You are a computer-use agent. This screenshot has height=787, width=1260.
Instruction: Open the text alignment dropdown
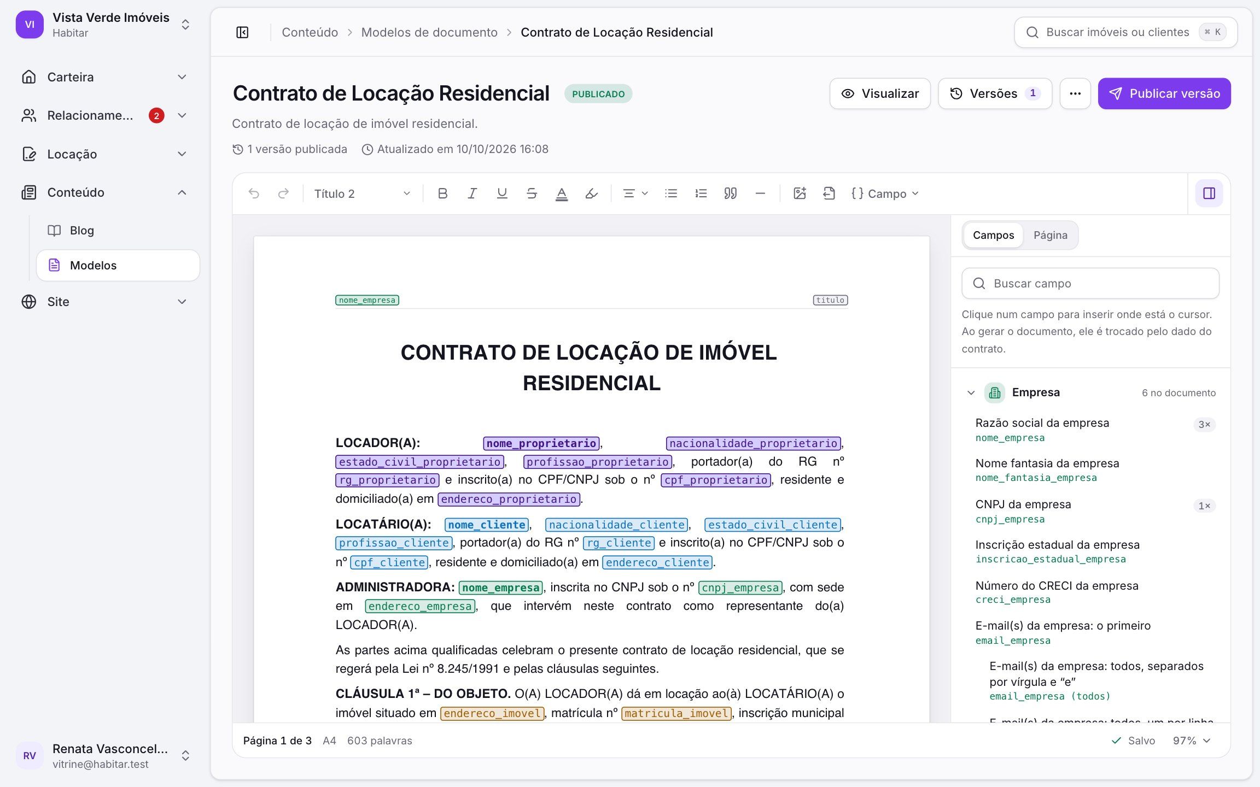coord(635,193)
